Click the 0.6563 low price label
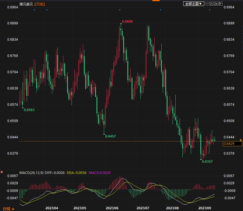 coord(29,110)
